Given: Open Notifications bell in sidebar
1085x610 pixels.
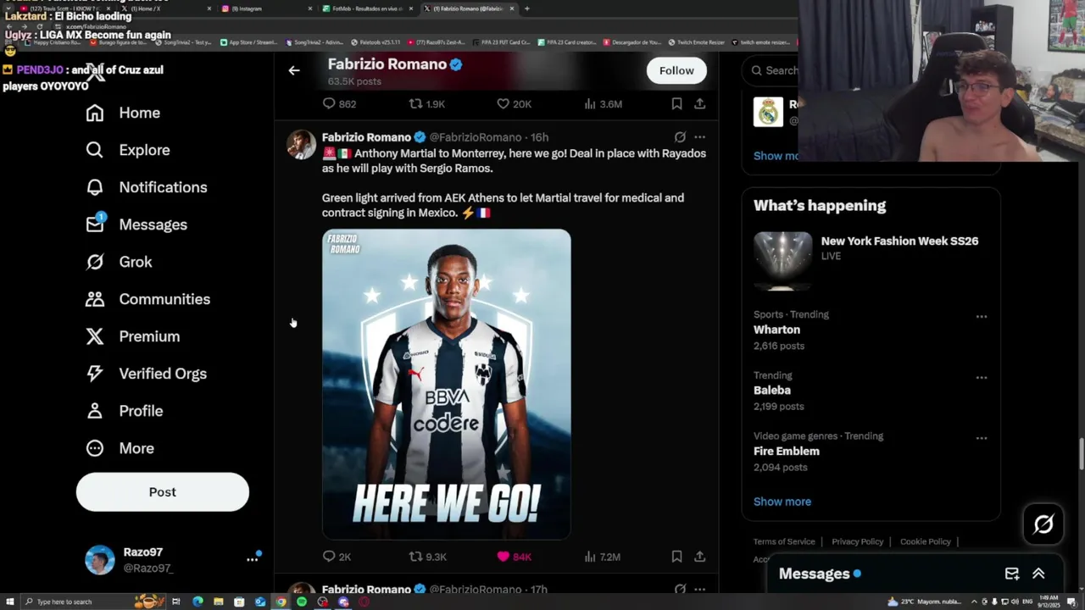Looking at the screenshot, I should (x=94, y=187).
